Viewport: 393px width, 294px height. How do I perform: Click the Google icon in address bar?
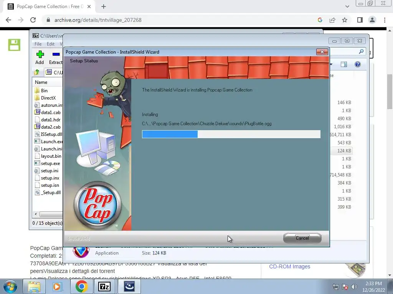coord(320,20)
